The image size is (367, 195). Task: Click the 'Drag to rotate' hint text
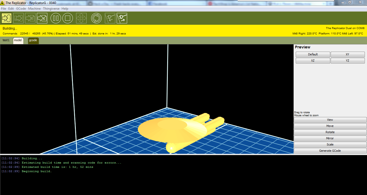(302, 112)
